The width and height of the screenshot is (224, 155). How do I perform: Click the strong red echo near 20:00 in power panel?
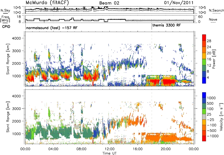[x=169, y=82]
